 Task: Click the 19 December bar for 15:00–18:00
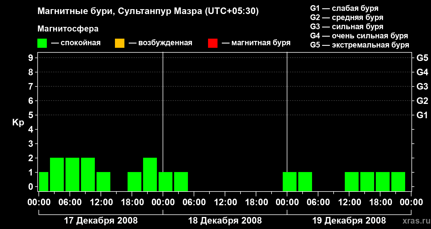pyautogui.click(x=367, y=181)
